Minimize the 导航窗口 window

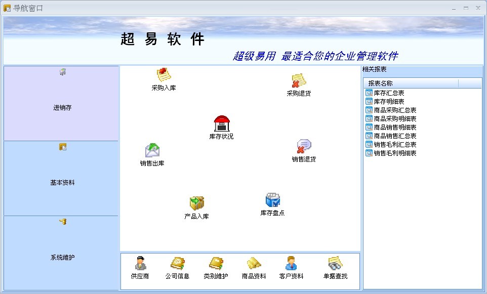(x=454, y=9)
